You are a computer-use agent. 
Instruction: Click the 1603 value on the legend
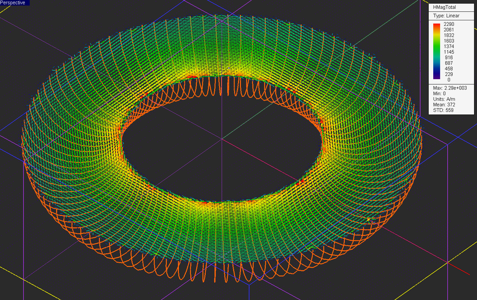pyautogui.click(x=449, y=41)
